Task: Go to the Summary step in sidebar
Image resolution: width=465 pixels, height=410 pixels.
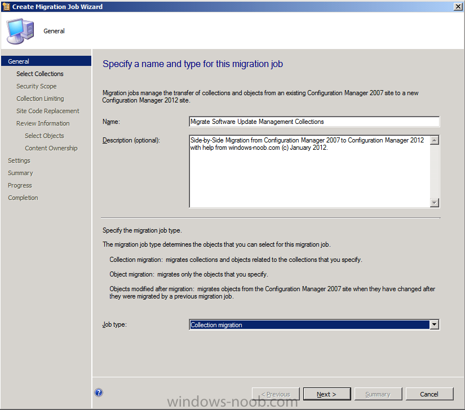Action: pyautogui.click(x=20, y=173)
